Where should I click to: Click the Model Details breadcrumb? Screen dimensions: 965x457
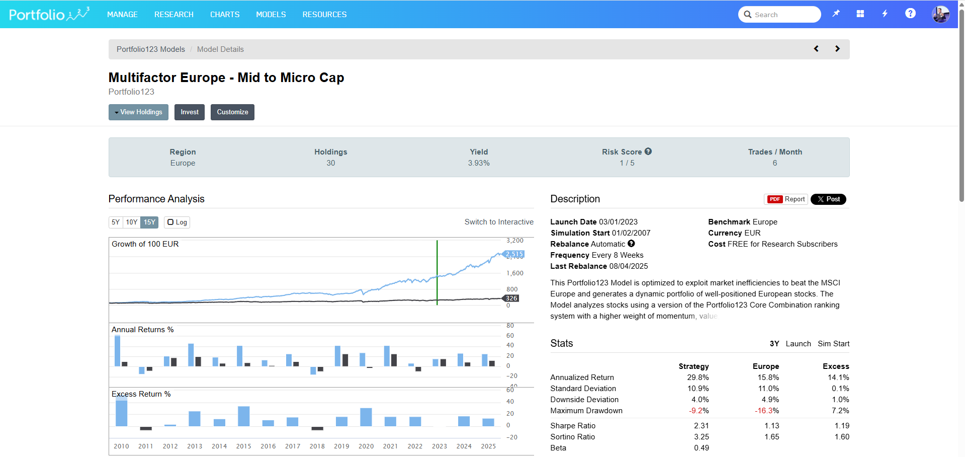(x=220, y=49)
